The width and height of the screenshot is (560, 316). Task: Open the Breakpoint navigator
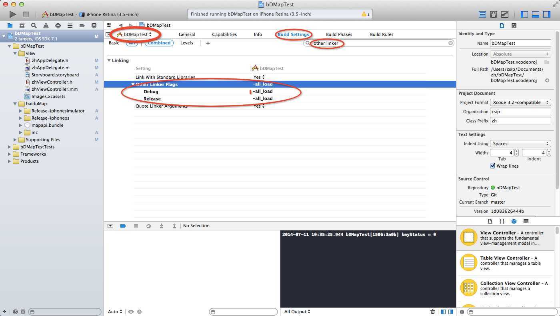tap(82, 26)
